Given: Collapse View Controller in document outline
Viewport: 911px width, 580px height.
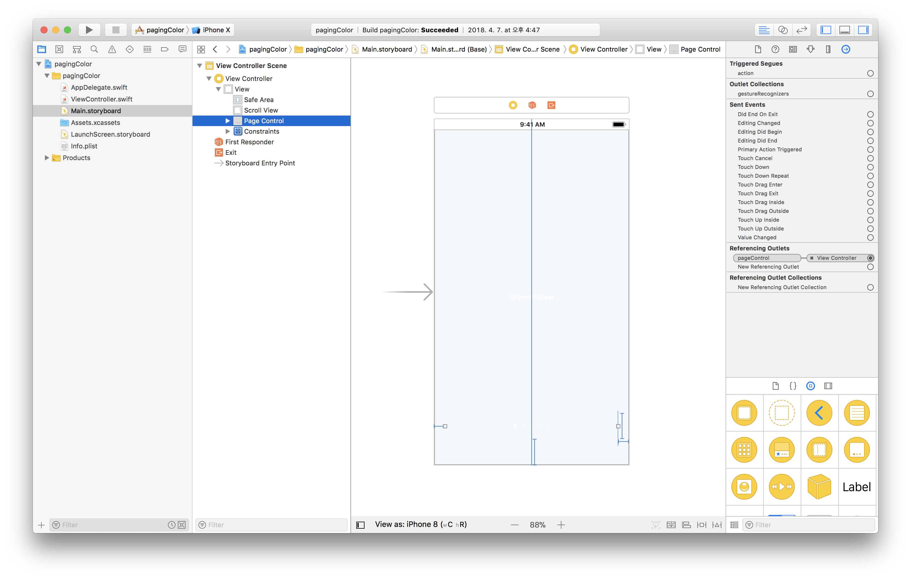Looking at the screenshot, I should pos(209,79).
